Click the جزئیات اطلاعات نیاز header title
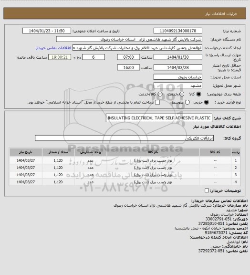250x275 pixels. (x=221, y=14)
